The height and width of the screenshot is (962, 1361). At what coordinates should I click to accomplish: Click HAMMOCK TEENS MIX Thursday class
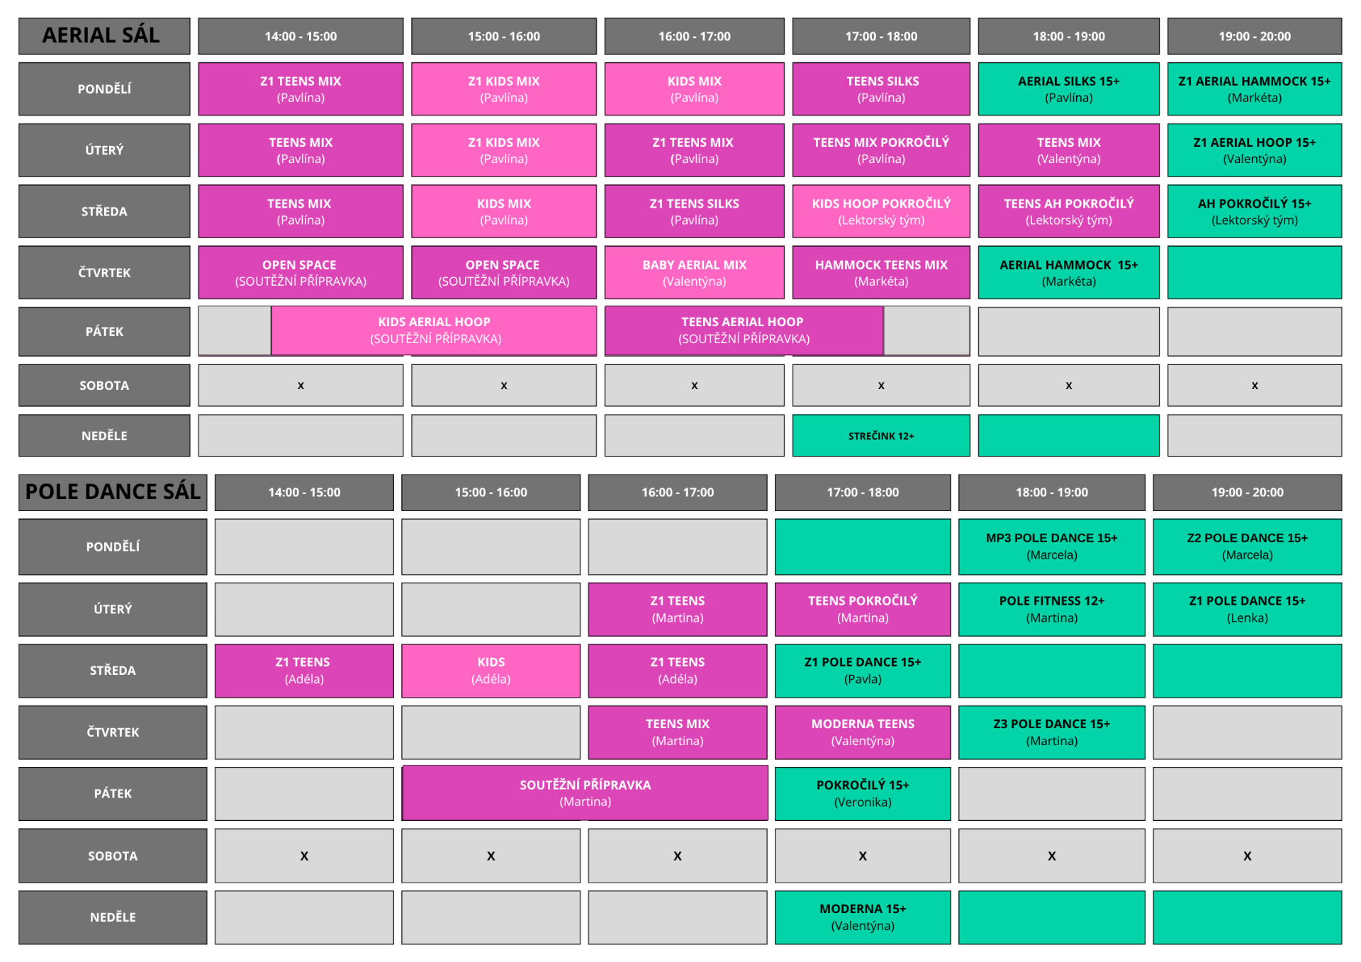(881, 272)
